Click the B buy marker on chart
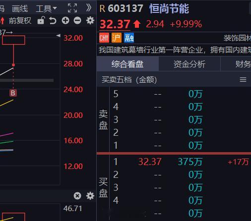 [x=13, y=93]
